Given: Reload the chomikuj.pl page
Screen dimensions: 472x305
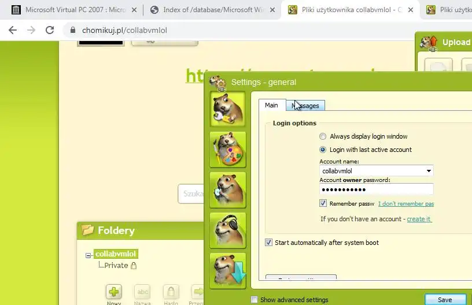Looking at the screenshot, I should tap(50, 30).
